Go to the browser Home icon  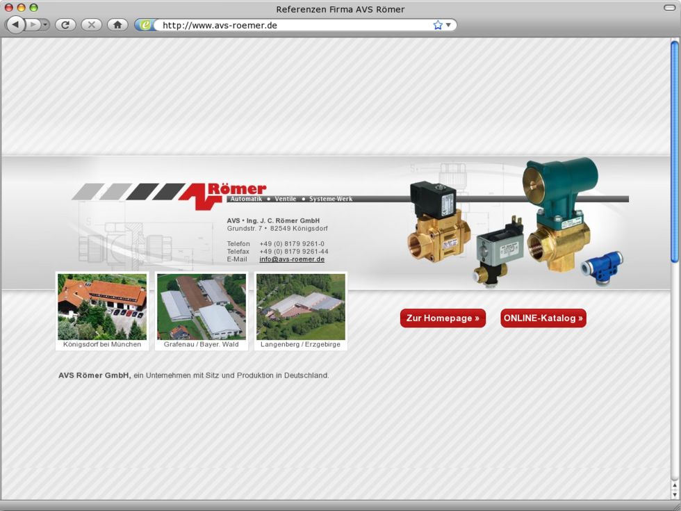coord(117,25)
